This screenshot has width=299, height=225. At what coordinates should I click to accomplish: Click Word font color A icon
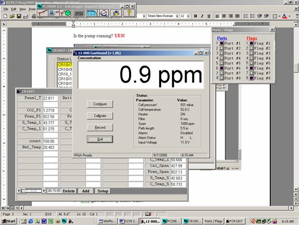point(284,16)
